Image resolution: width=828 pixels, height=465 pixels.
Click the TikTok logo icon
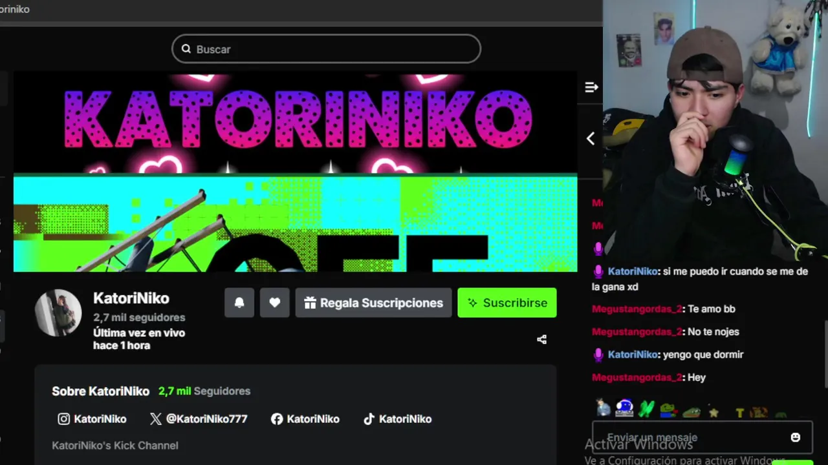(x=369, y=419)
